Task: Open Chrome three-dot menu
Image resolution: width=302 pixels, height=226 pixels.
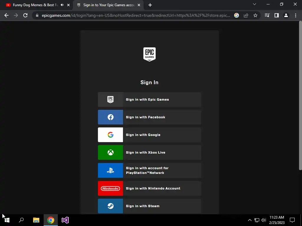Action: point(296,15)
